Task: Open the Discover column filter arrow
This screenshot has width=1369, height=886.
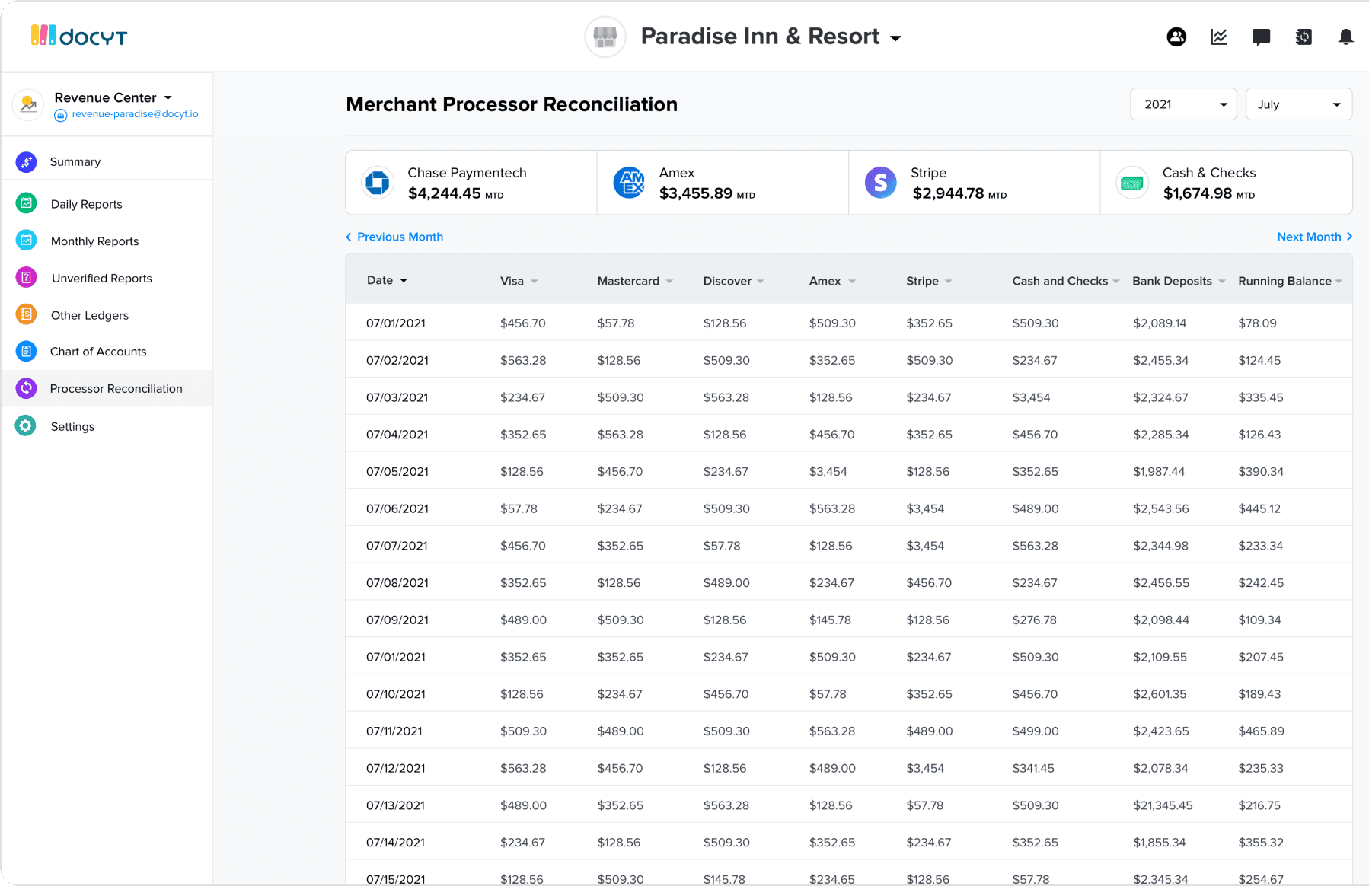Action: (761, 282)
